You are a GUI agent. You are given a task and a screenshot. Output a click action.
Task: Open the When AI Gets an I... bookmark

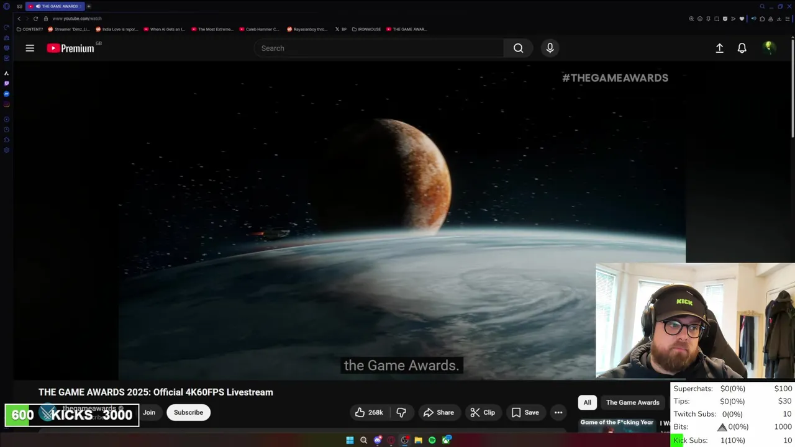(165, 29)
